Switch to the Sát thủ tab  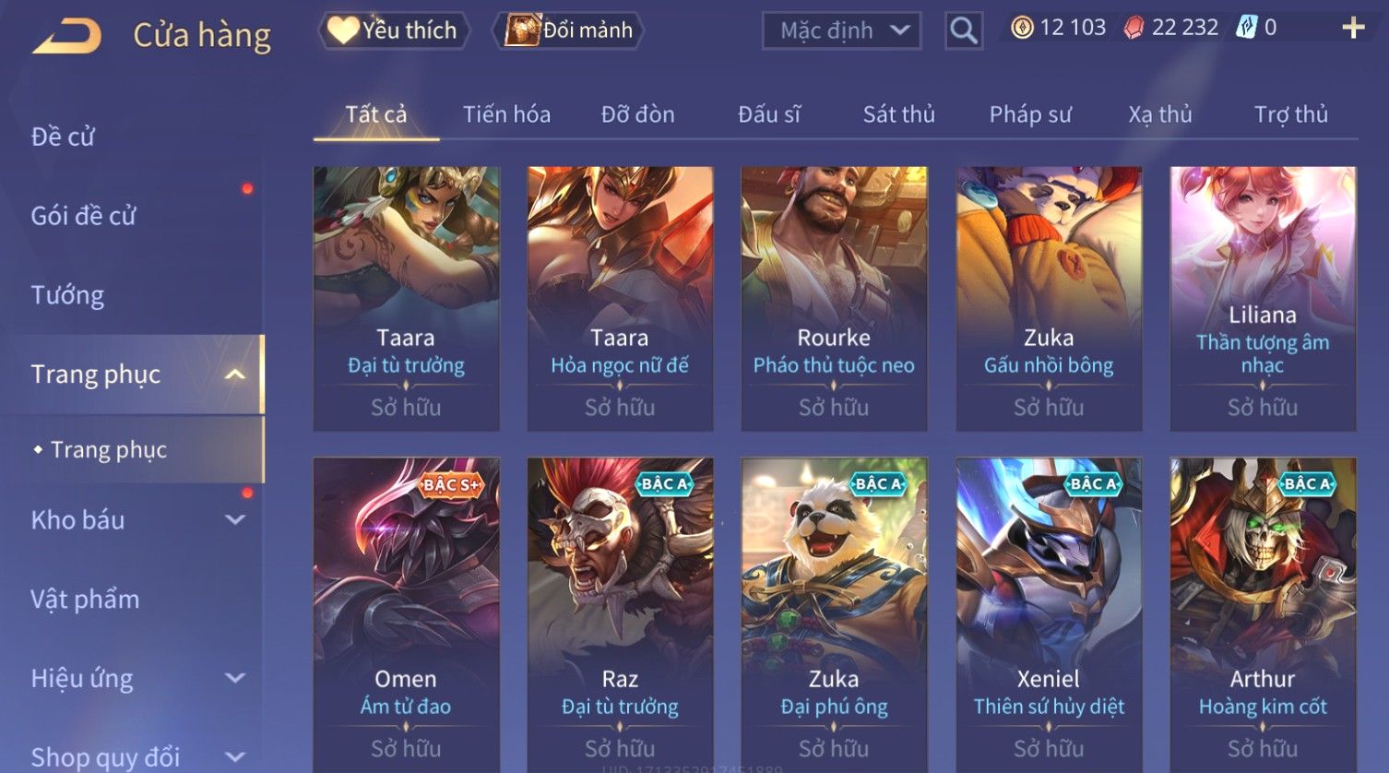tap(898, 114)
